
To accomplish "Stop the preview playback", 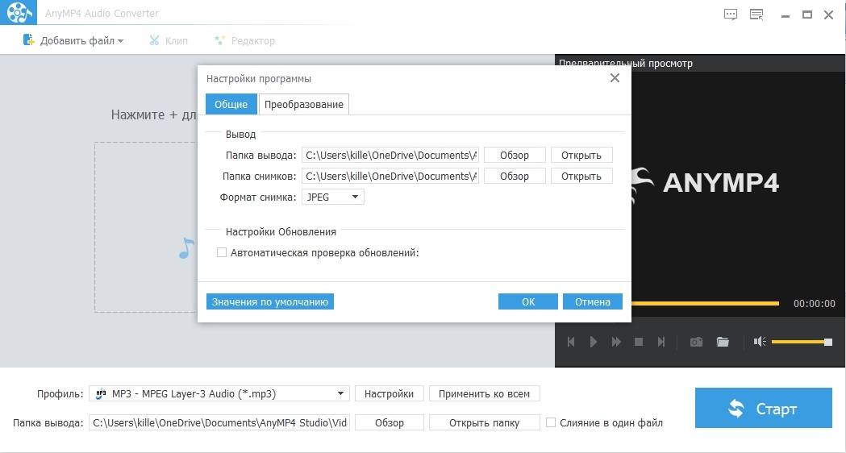I will point(639,342).
